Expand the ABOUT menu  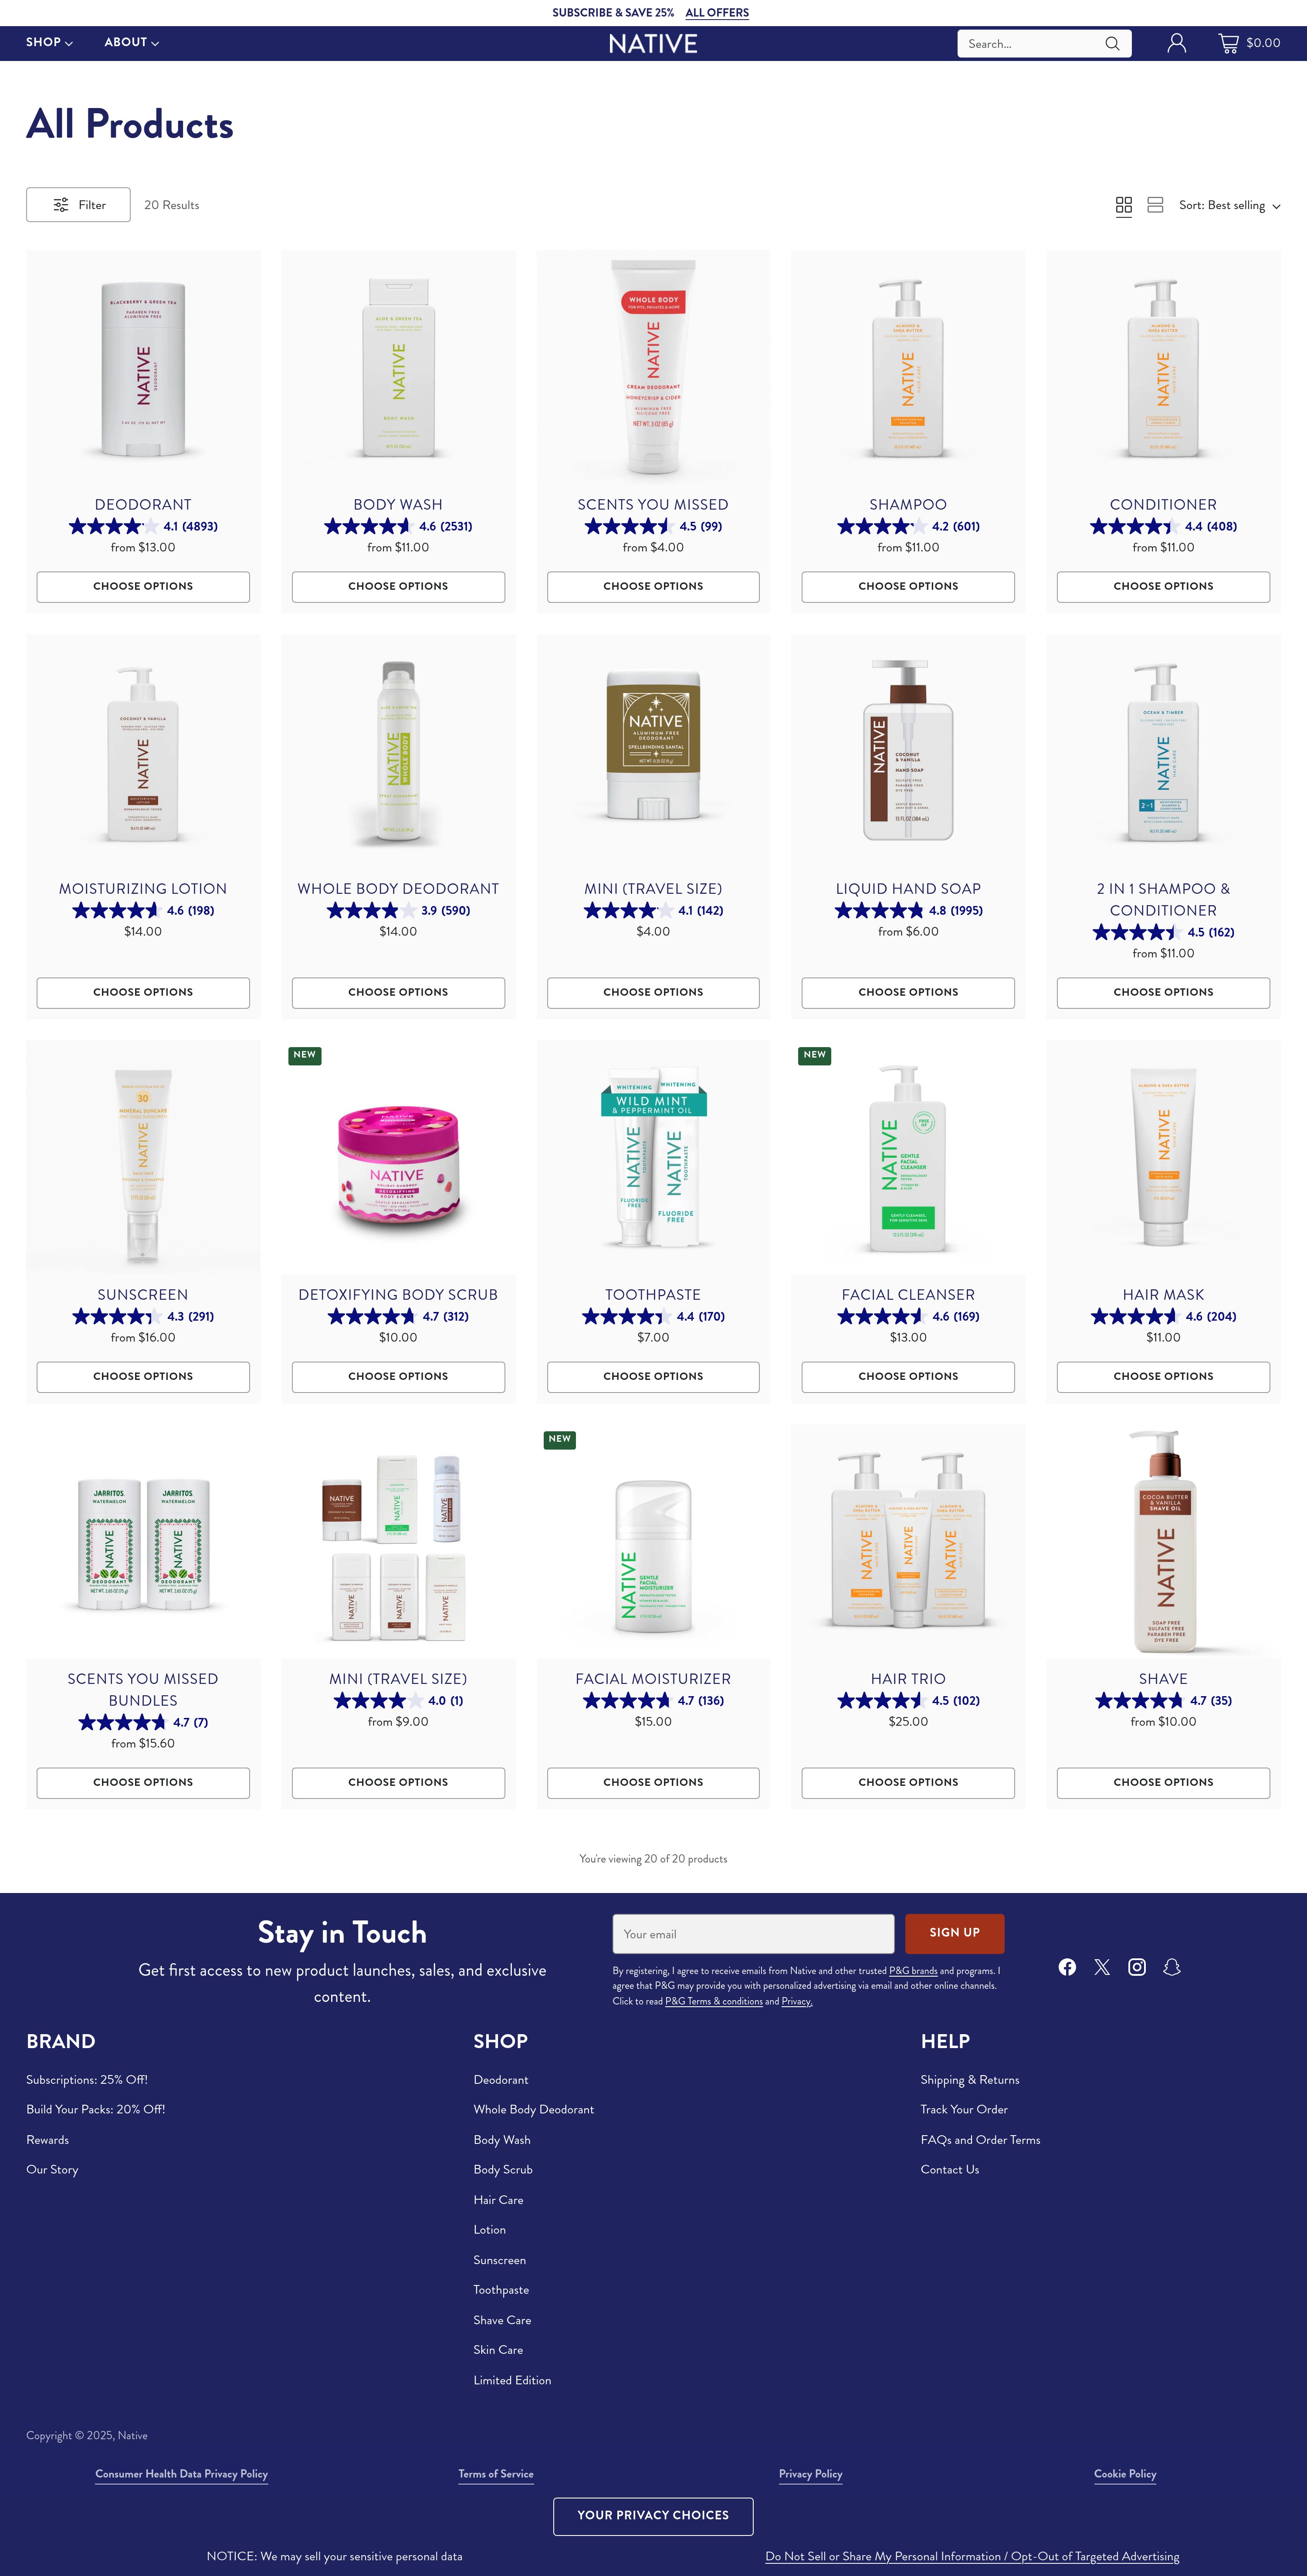coord(132,42)
